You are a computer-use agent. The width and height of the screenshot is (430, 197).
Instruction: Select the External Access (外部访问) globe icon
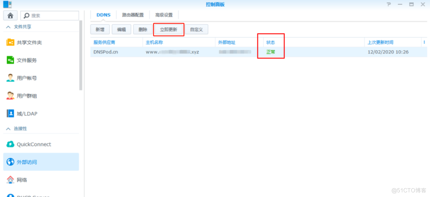(10, 162)
